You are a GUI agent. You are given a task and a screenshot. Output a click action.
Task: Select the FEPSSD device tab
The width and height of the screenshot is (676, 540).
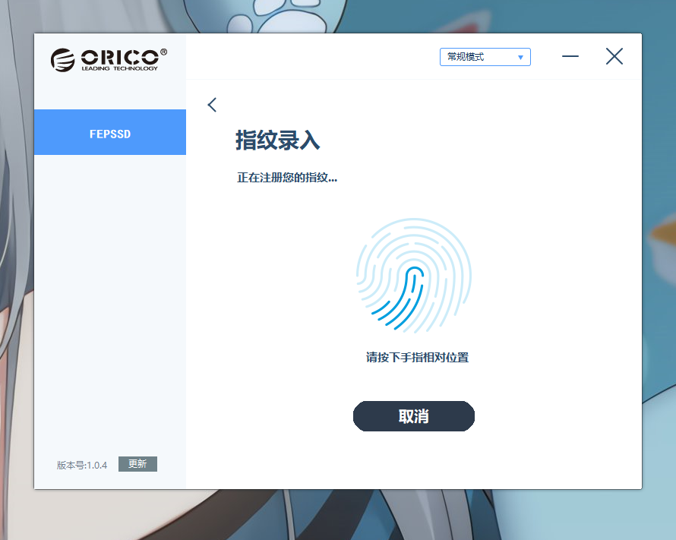pyautogui.click(x=110, y=132)
